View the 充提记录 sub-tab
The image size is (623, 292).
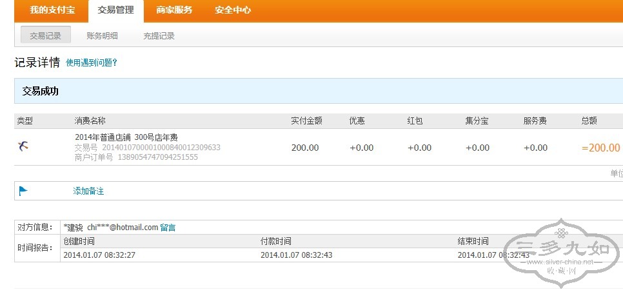click(x=159, y=36)
